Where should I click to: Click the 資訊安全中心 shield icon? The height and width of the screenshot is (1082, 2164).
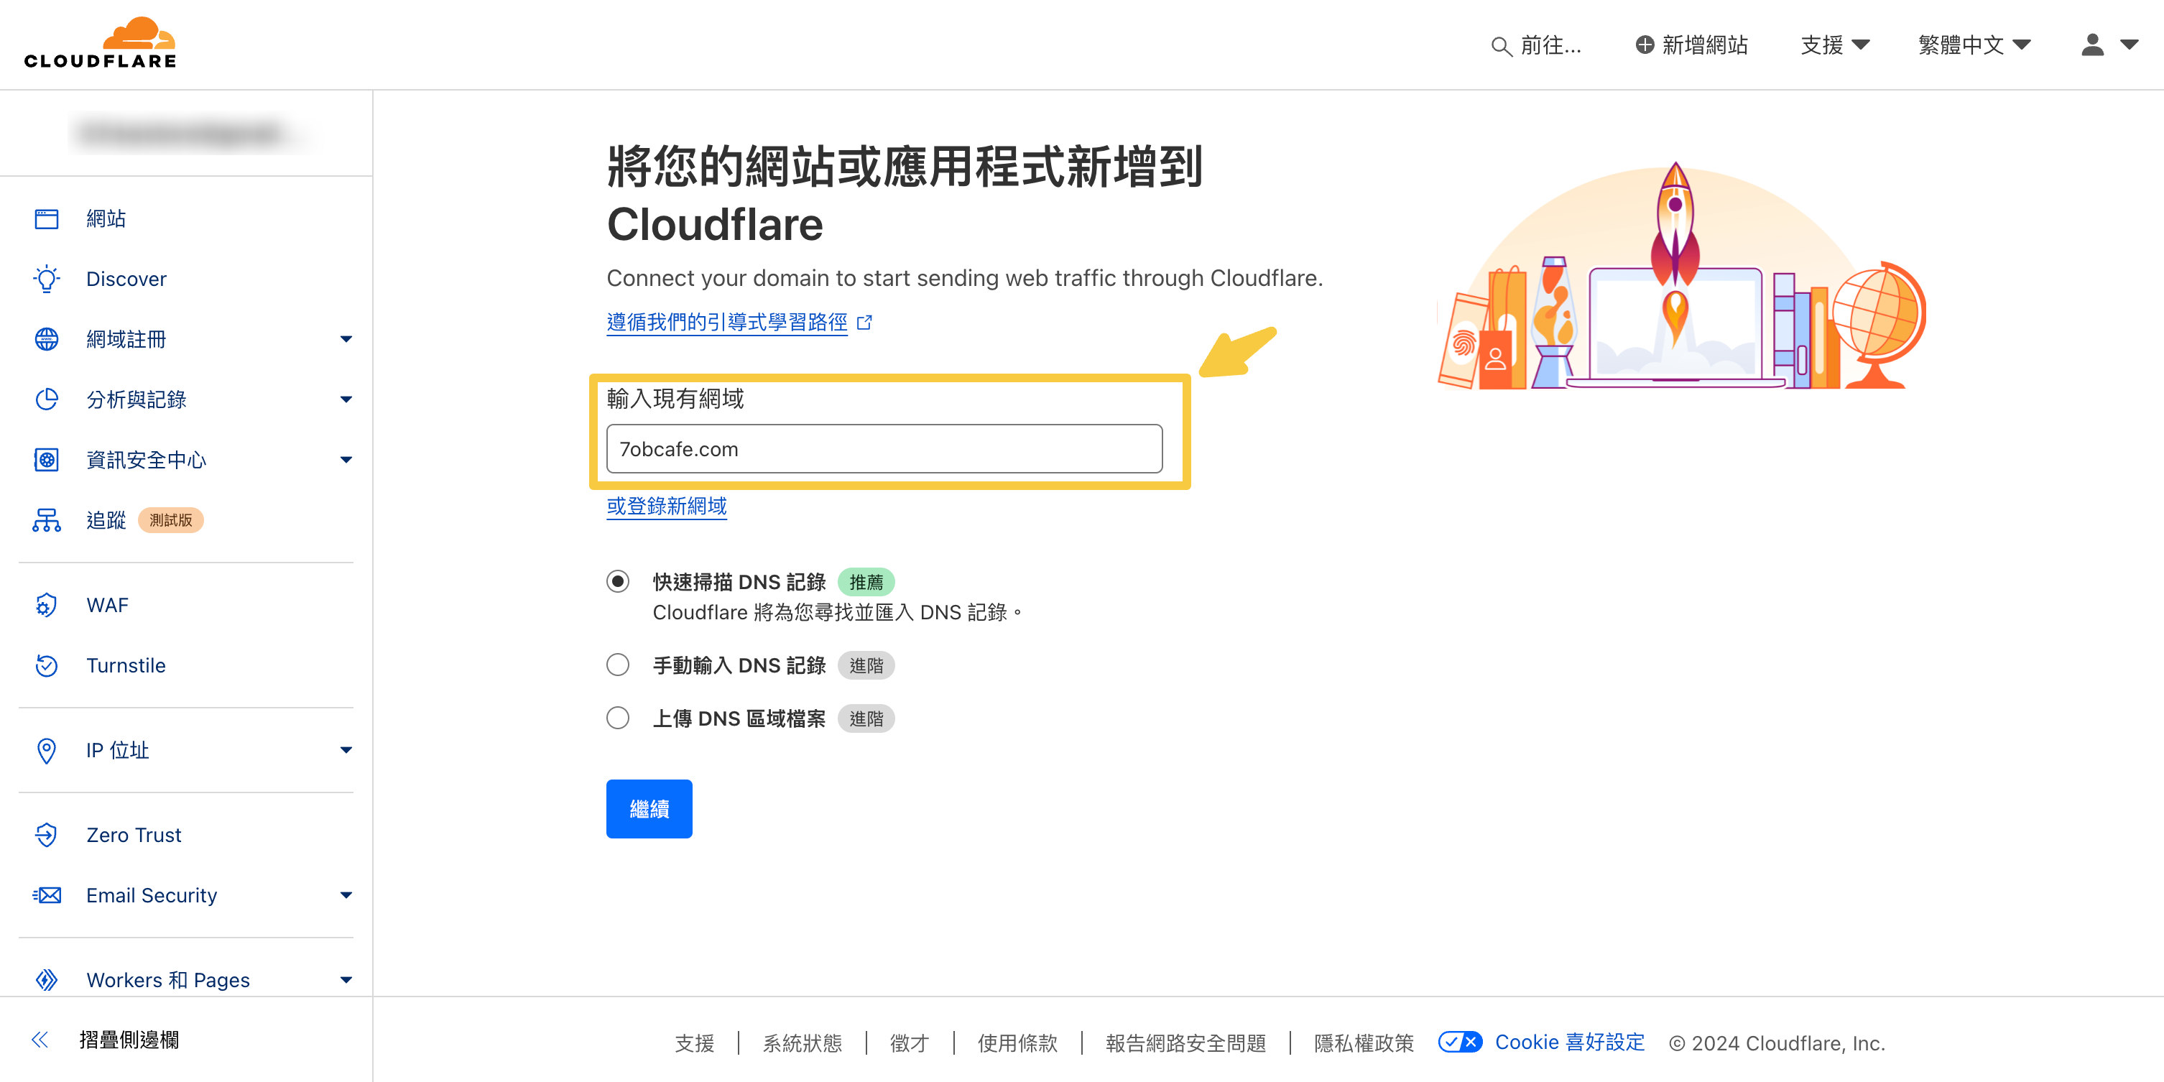click(x=46, y=460)
